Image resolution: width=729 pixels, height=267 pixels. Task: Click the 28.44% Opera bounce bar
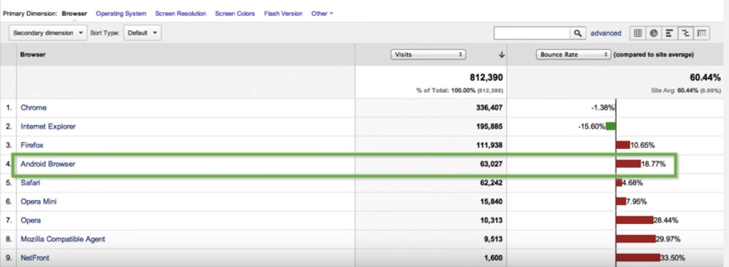[x=635, y=220]
